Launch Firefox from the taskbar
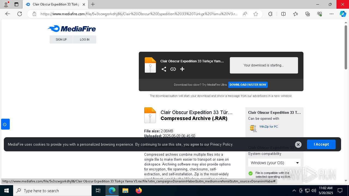The image size is (349, 196). click(x=139, y=191)
